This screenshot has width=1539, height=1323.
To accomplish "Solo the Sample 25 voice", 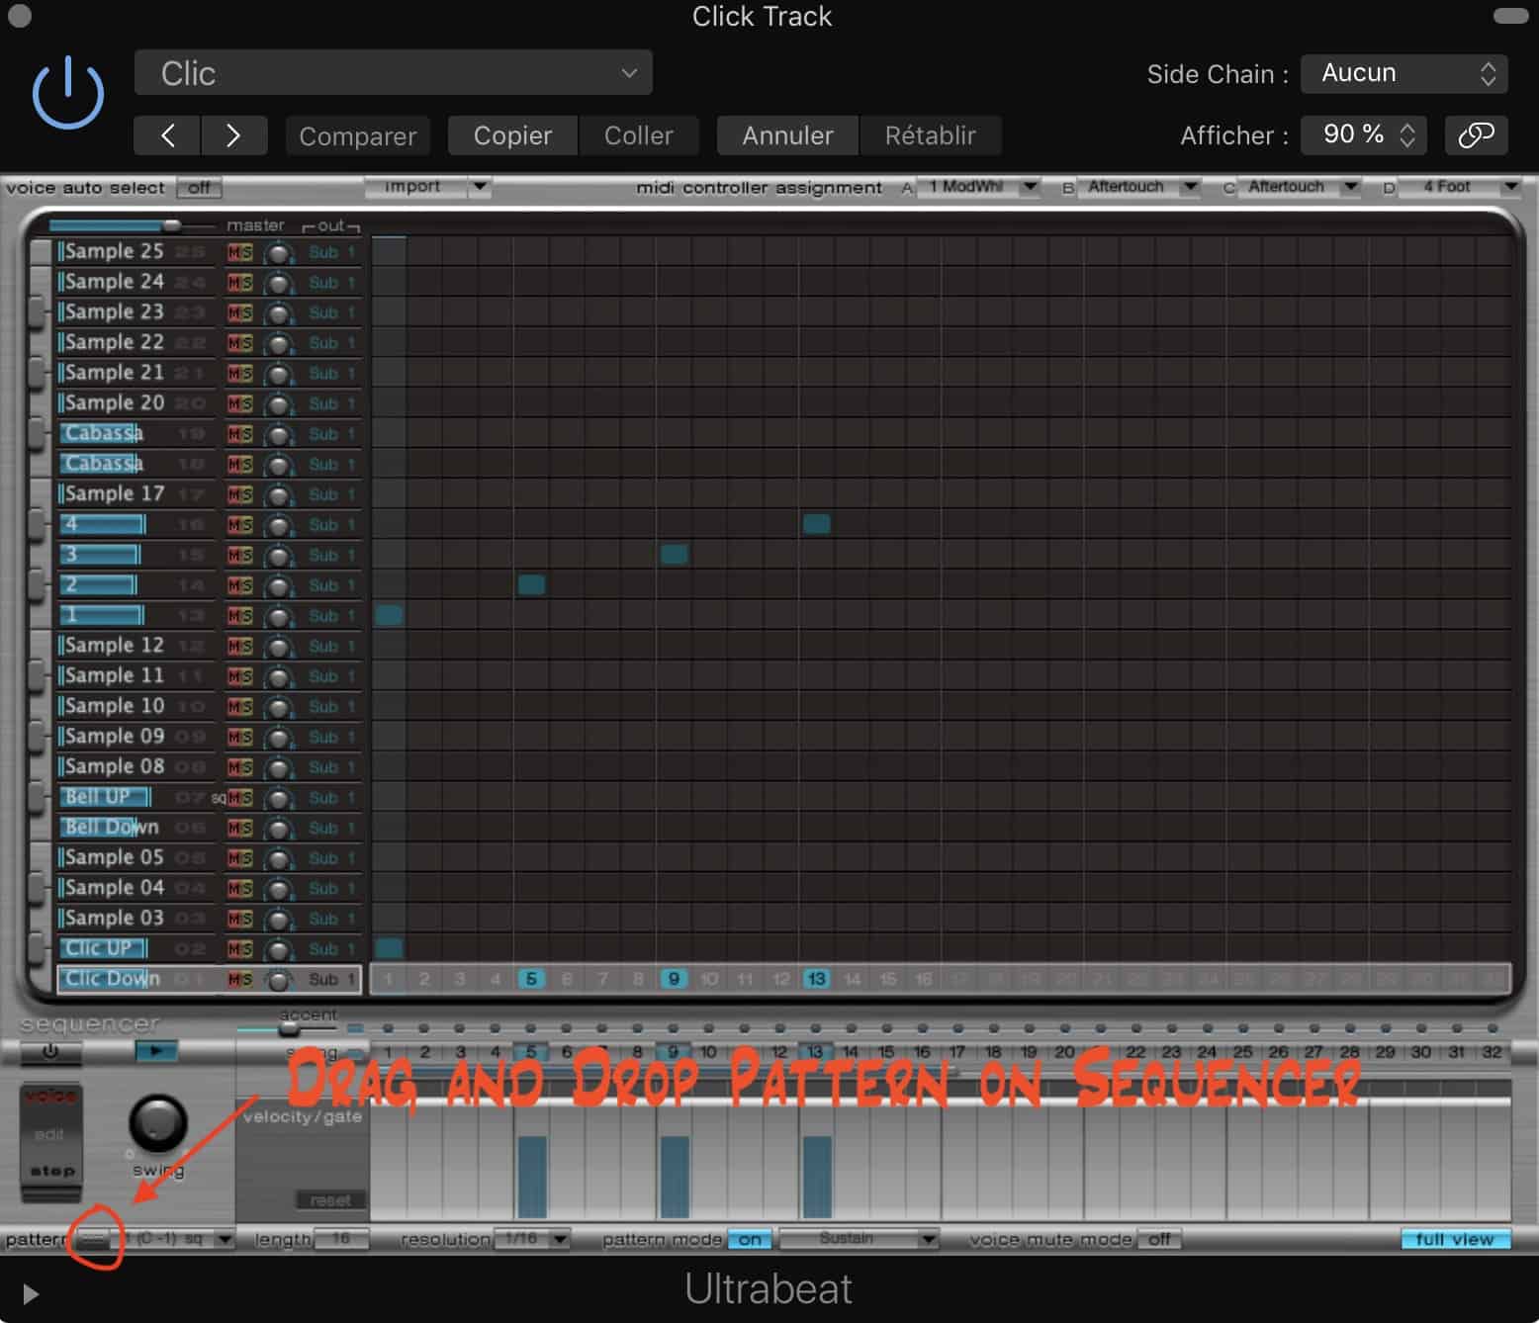I will click(x=245, y=252).
